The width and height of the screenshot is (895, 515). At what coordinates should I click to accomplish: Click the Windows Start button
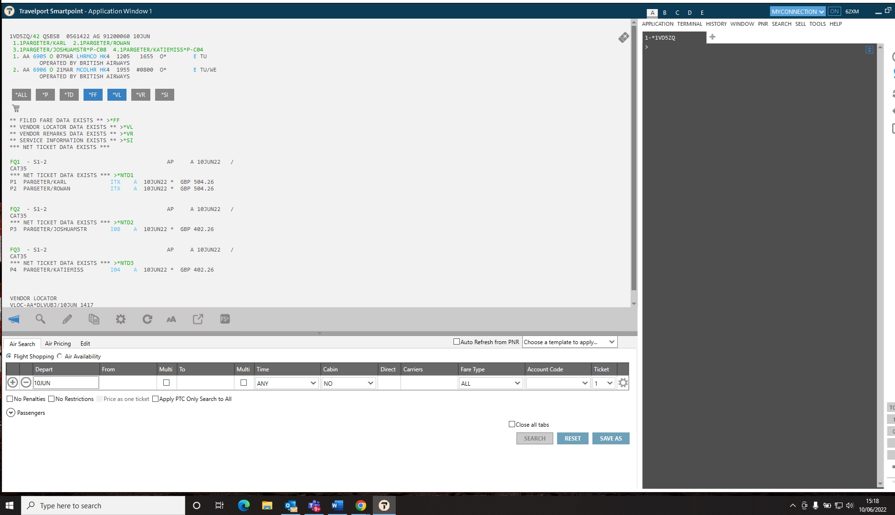(x=10, y=505)
